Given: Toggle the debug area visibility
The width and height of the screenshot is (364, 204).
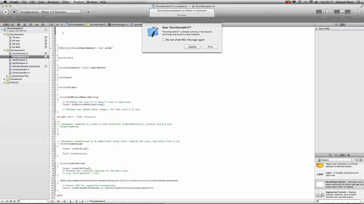Looking at the screenshot, I should (342, 12).
